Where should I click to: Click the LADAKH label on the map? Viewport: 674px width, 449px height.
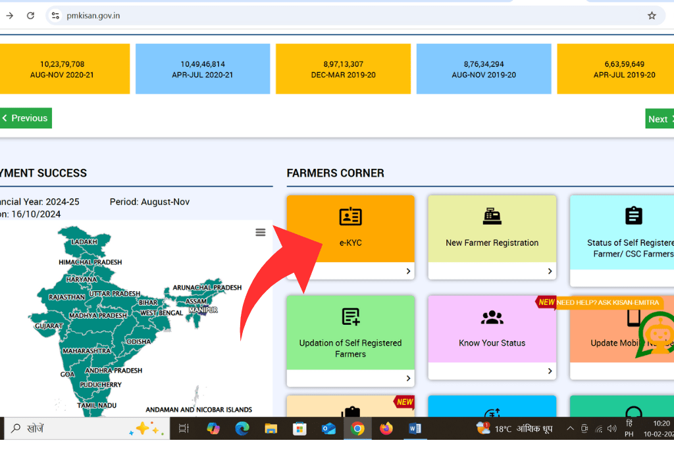tap(84, 242)
